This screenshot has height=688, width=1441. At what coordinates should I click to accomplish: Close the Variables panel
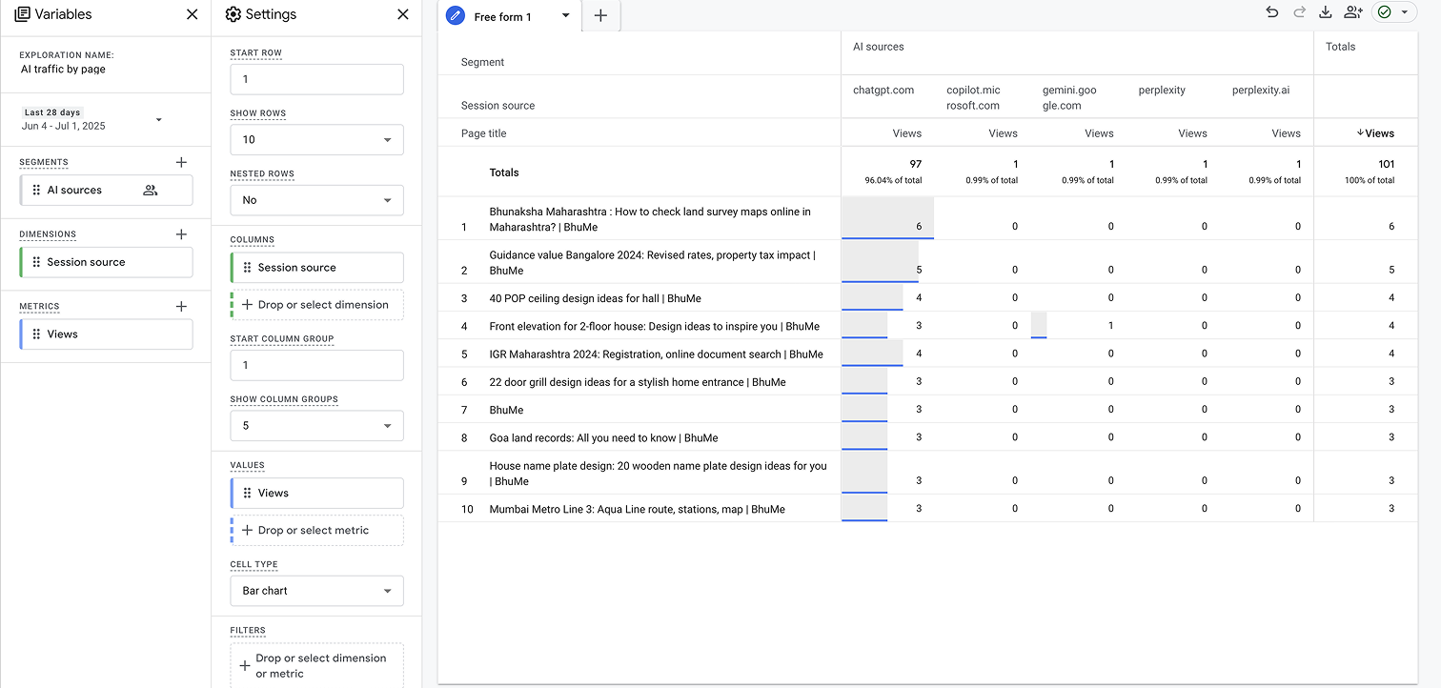[x=192, y=14]
